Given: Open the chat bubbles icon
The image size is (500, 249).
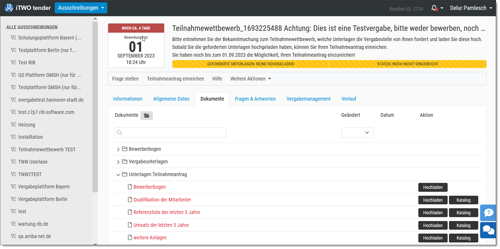Looking at the screenshot, I should click(488, 230).
